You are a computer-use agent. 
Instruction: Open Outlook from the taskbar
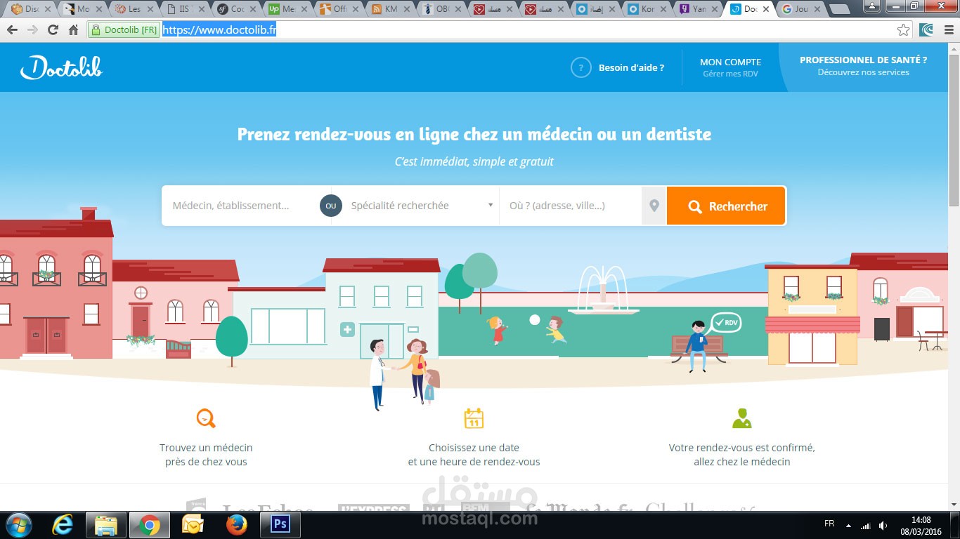coord(193,525)
